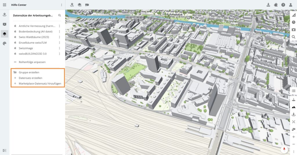This screenshot has height=155, width=297.
Task: Click Gruppe erstellen
Action: 29,72
